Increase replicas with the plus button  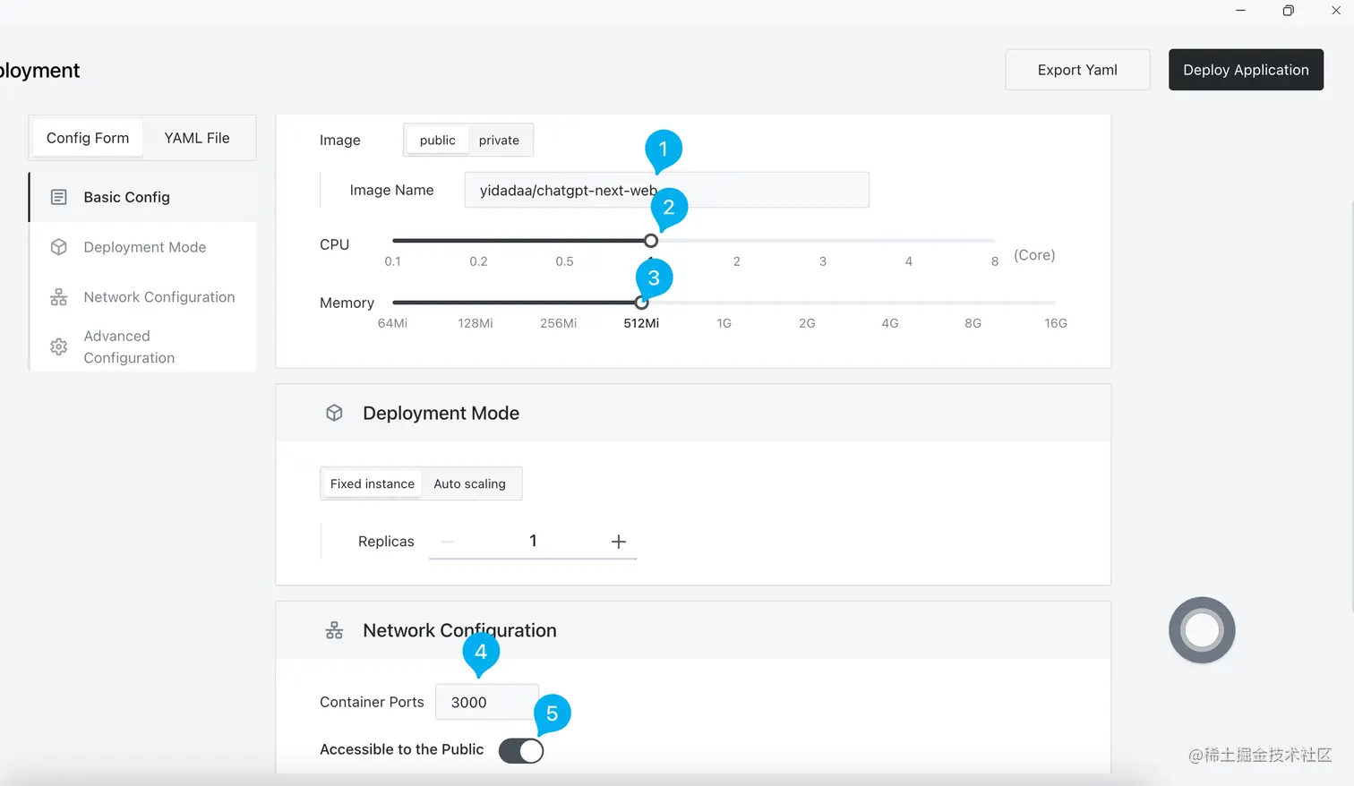coord(618,542)
